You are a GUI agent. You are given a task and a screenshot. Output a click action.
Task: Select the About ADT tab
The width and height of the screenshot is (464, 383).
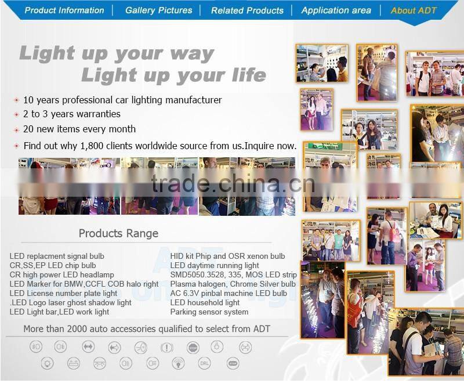click(x=414, y=10)
